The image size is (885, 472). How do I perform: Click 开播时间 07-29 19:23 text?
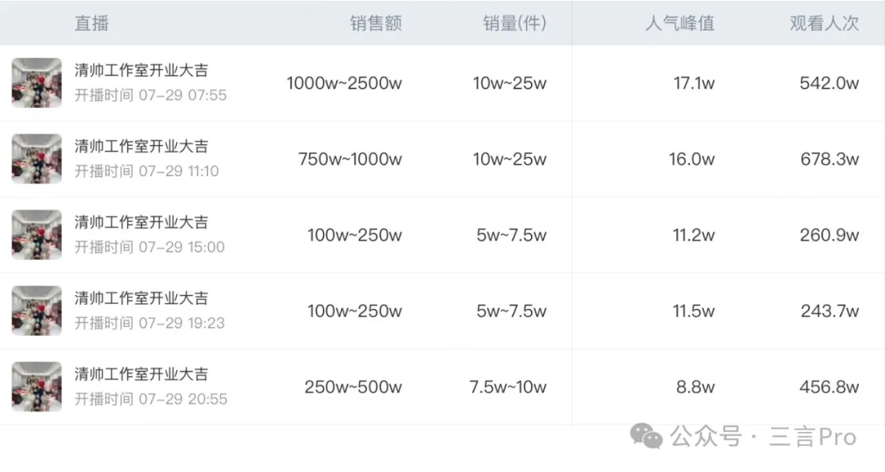coord(150,323)
